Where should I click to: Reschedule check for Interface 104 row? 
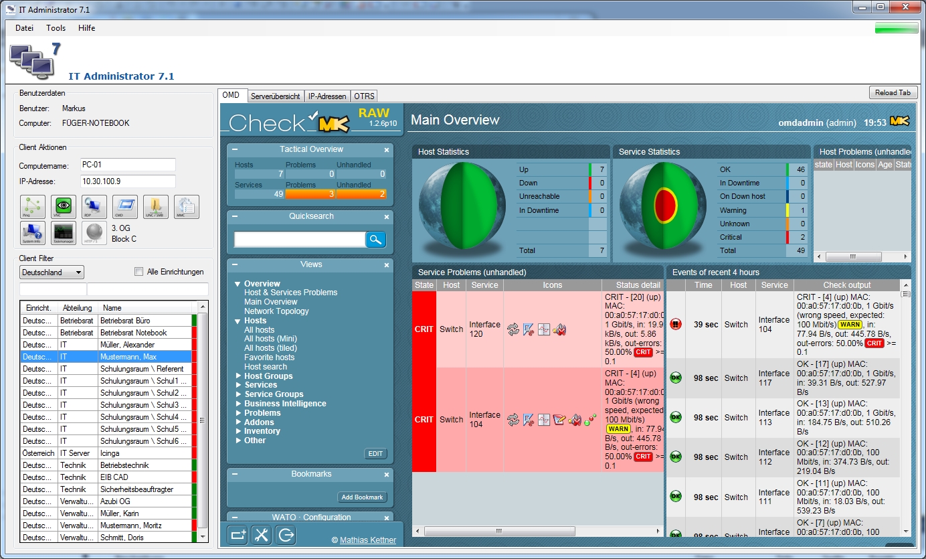click(513, 420)
